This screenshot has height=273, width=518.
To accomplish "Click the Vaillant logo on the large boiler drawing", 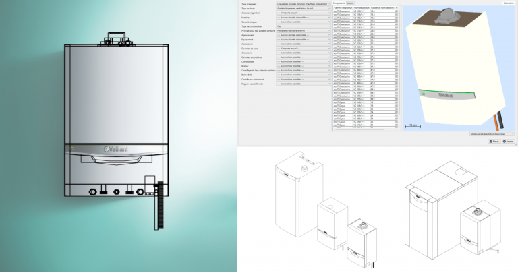I will pyautogui.click(x=116, y=149).
